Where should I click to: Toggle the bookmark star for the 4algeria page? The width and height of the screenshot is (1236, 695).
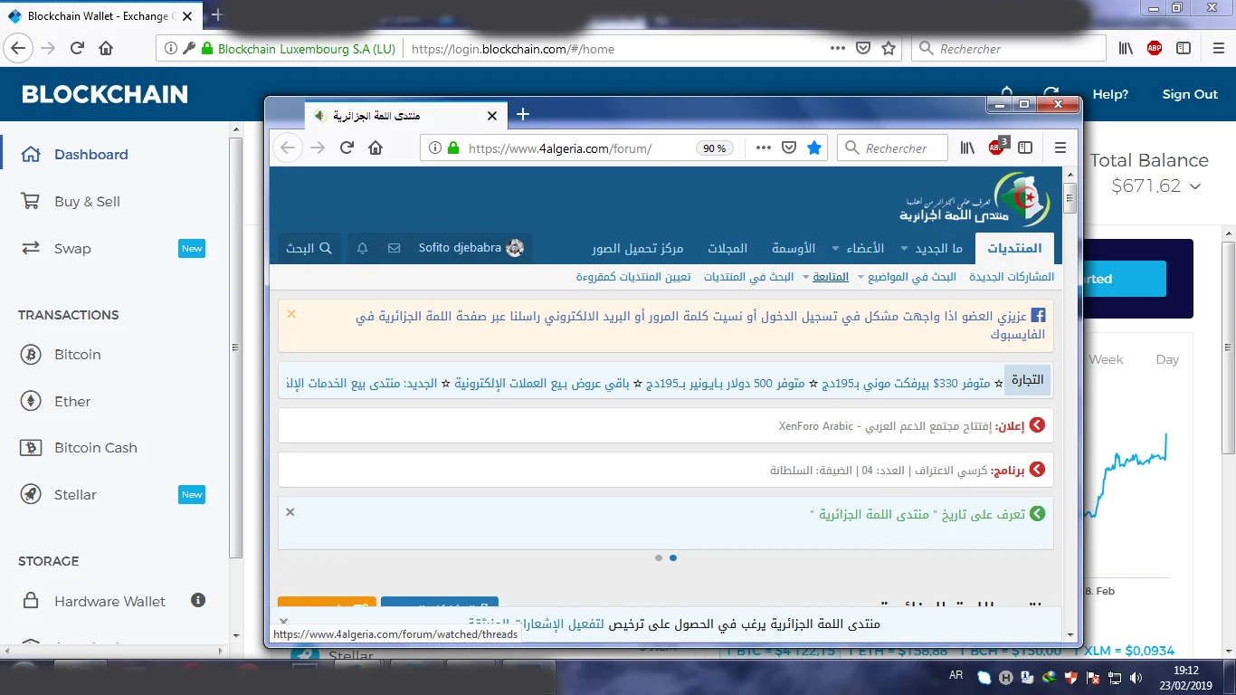[814, 148]
